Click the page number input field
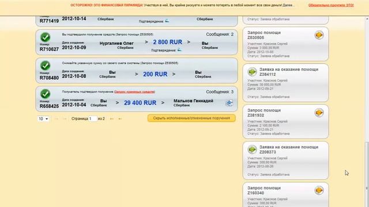Image resolution: width=369 pixels, height=207 pixels. tap(93, 119)
